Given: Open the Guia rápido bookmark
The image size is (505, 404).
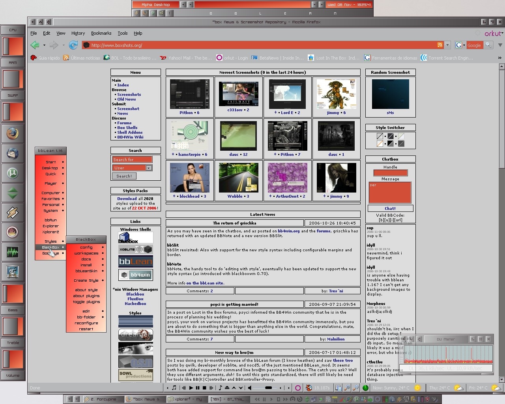Looking at the screenshot, I should pyautogui.click(x=45, y=58).
